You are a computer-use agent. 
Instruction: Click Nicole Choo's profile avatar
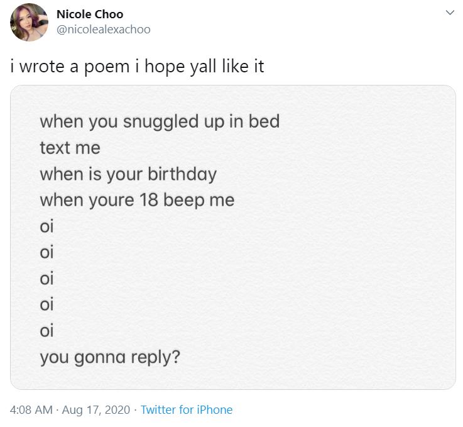coord(29,23)
